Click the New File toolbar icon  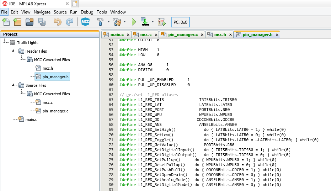point(6,22)
